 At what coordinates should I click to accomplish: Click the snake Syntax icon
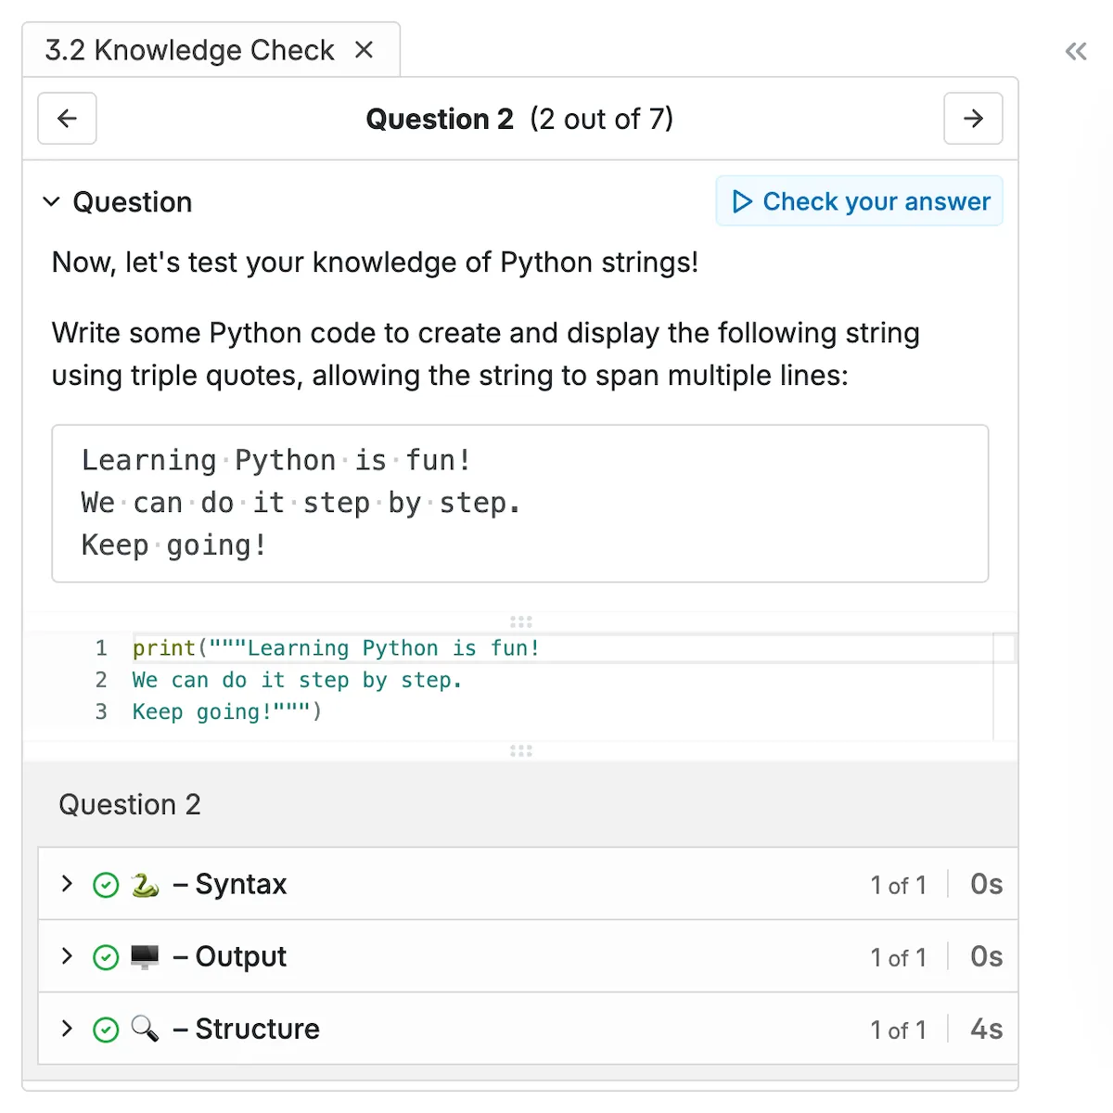pyautogui.click(x=145, y=885)
